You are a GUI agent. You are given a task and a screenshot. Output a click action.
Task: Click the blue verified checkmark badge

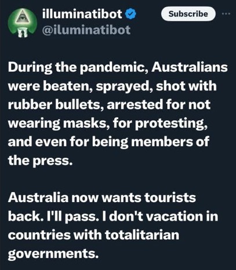point(131,14)
